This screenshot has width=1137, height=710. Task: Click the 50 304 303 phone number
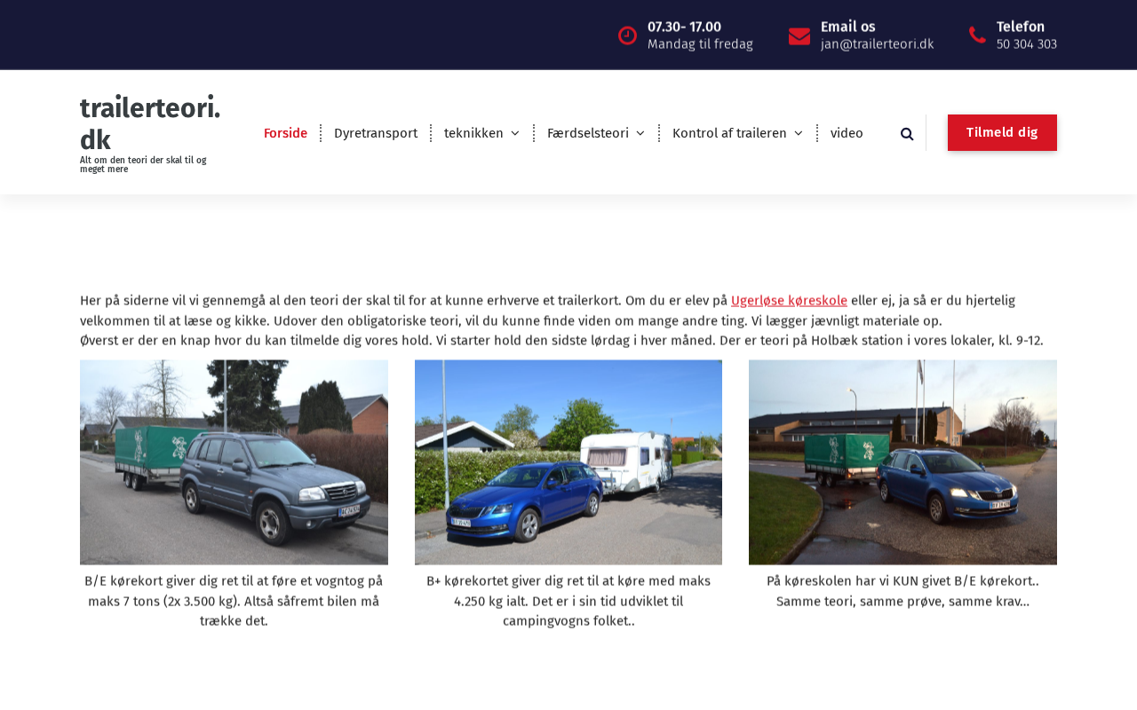click(1027, 43)
